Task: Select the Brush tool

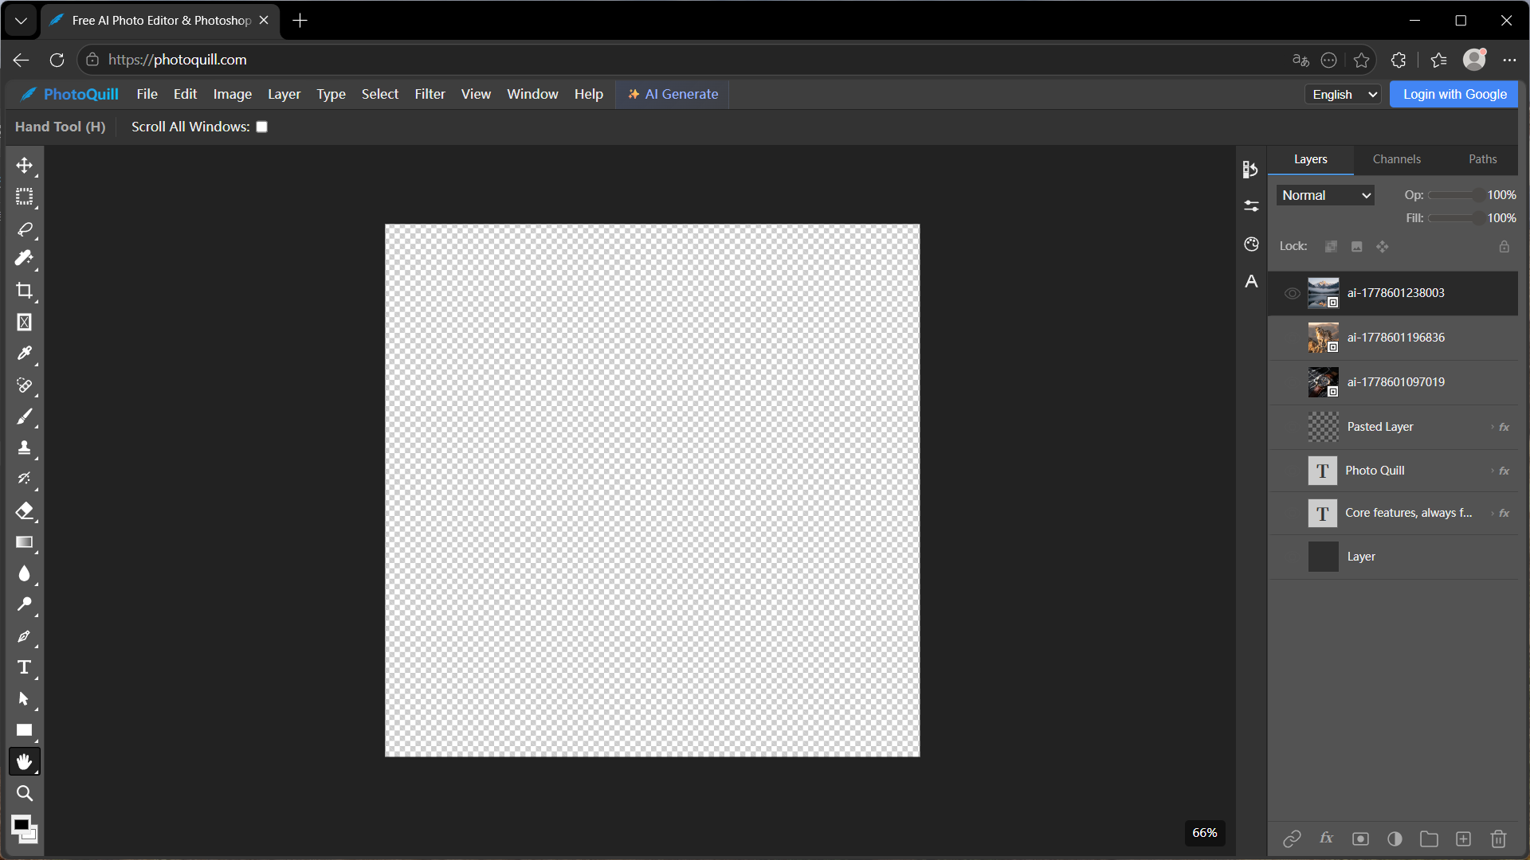Action: point(24,416)
